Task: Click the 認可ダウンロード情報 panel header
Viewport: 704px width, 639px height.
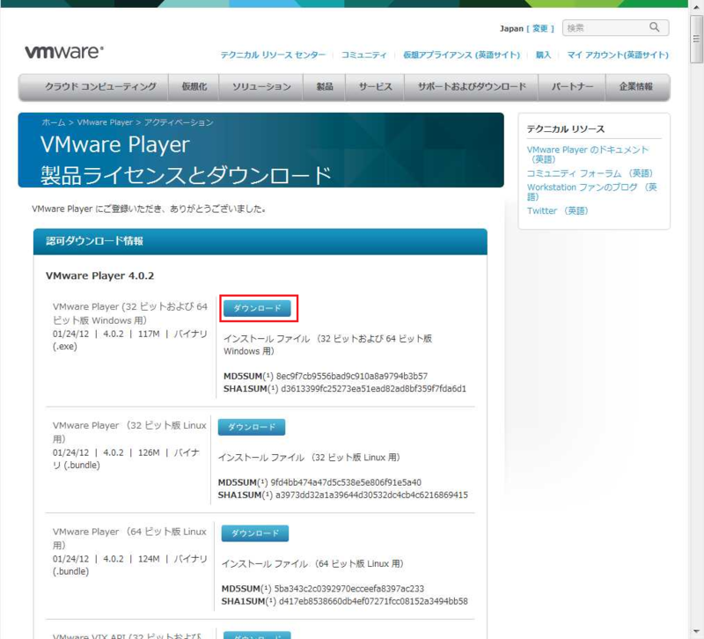Action: (x=260, y=241)
